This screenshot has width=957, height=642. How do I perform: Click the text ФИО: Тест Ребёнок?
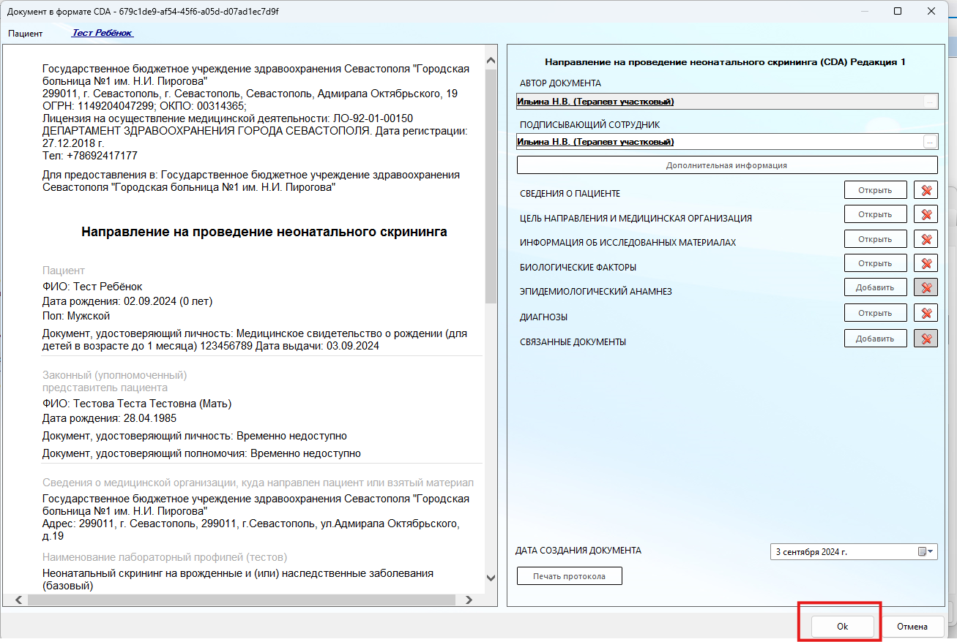pyautogui.click(x=92, y=287)
